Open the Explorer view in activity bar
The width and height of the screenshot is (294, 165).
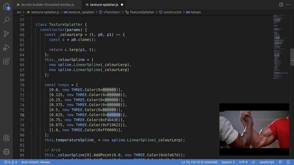click(x=6, y=6)
